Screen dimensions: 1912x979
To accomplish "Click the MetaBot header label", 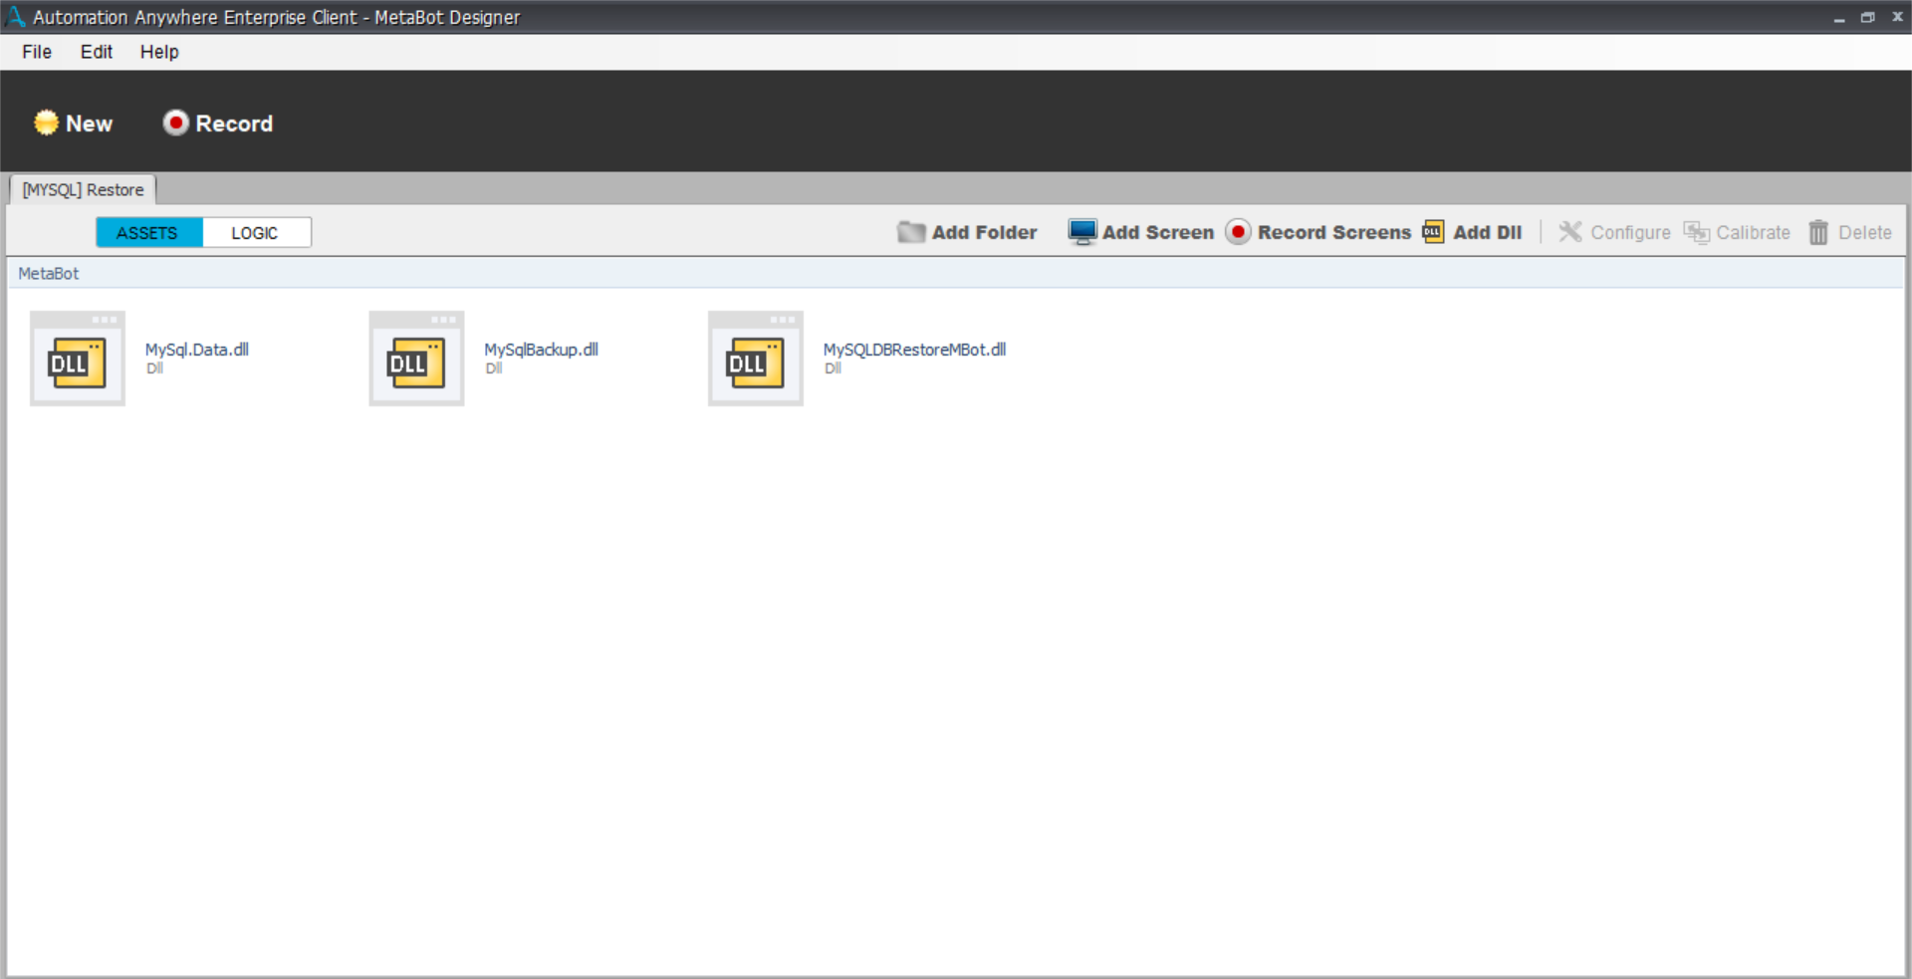I will point(49,274).
